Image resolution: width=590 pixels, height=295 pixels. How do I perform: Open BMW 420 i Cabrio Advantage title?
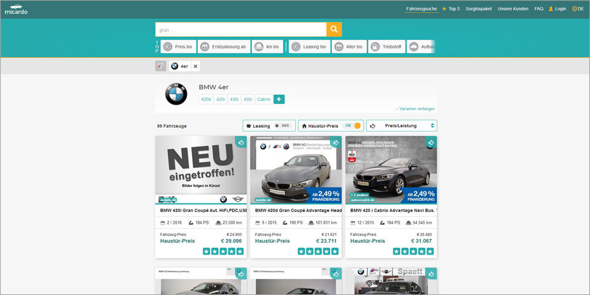pyautogui.click(x=393, y=210)
